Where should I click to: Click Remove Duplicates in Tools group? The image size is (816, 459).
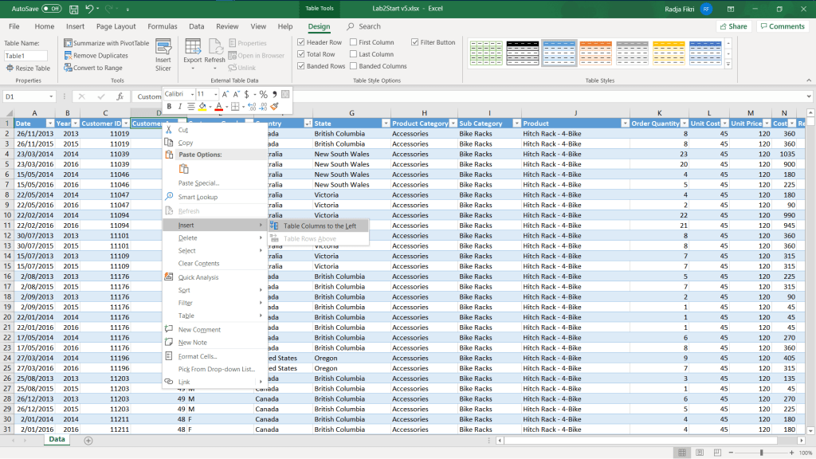96,56
